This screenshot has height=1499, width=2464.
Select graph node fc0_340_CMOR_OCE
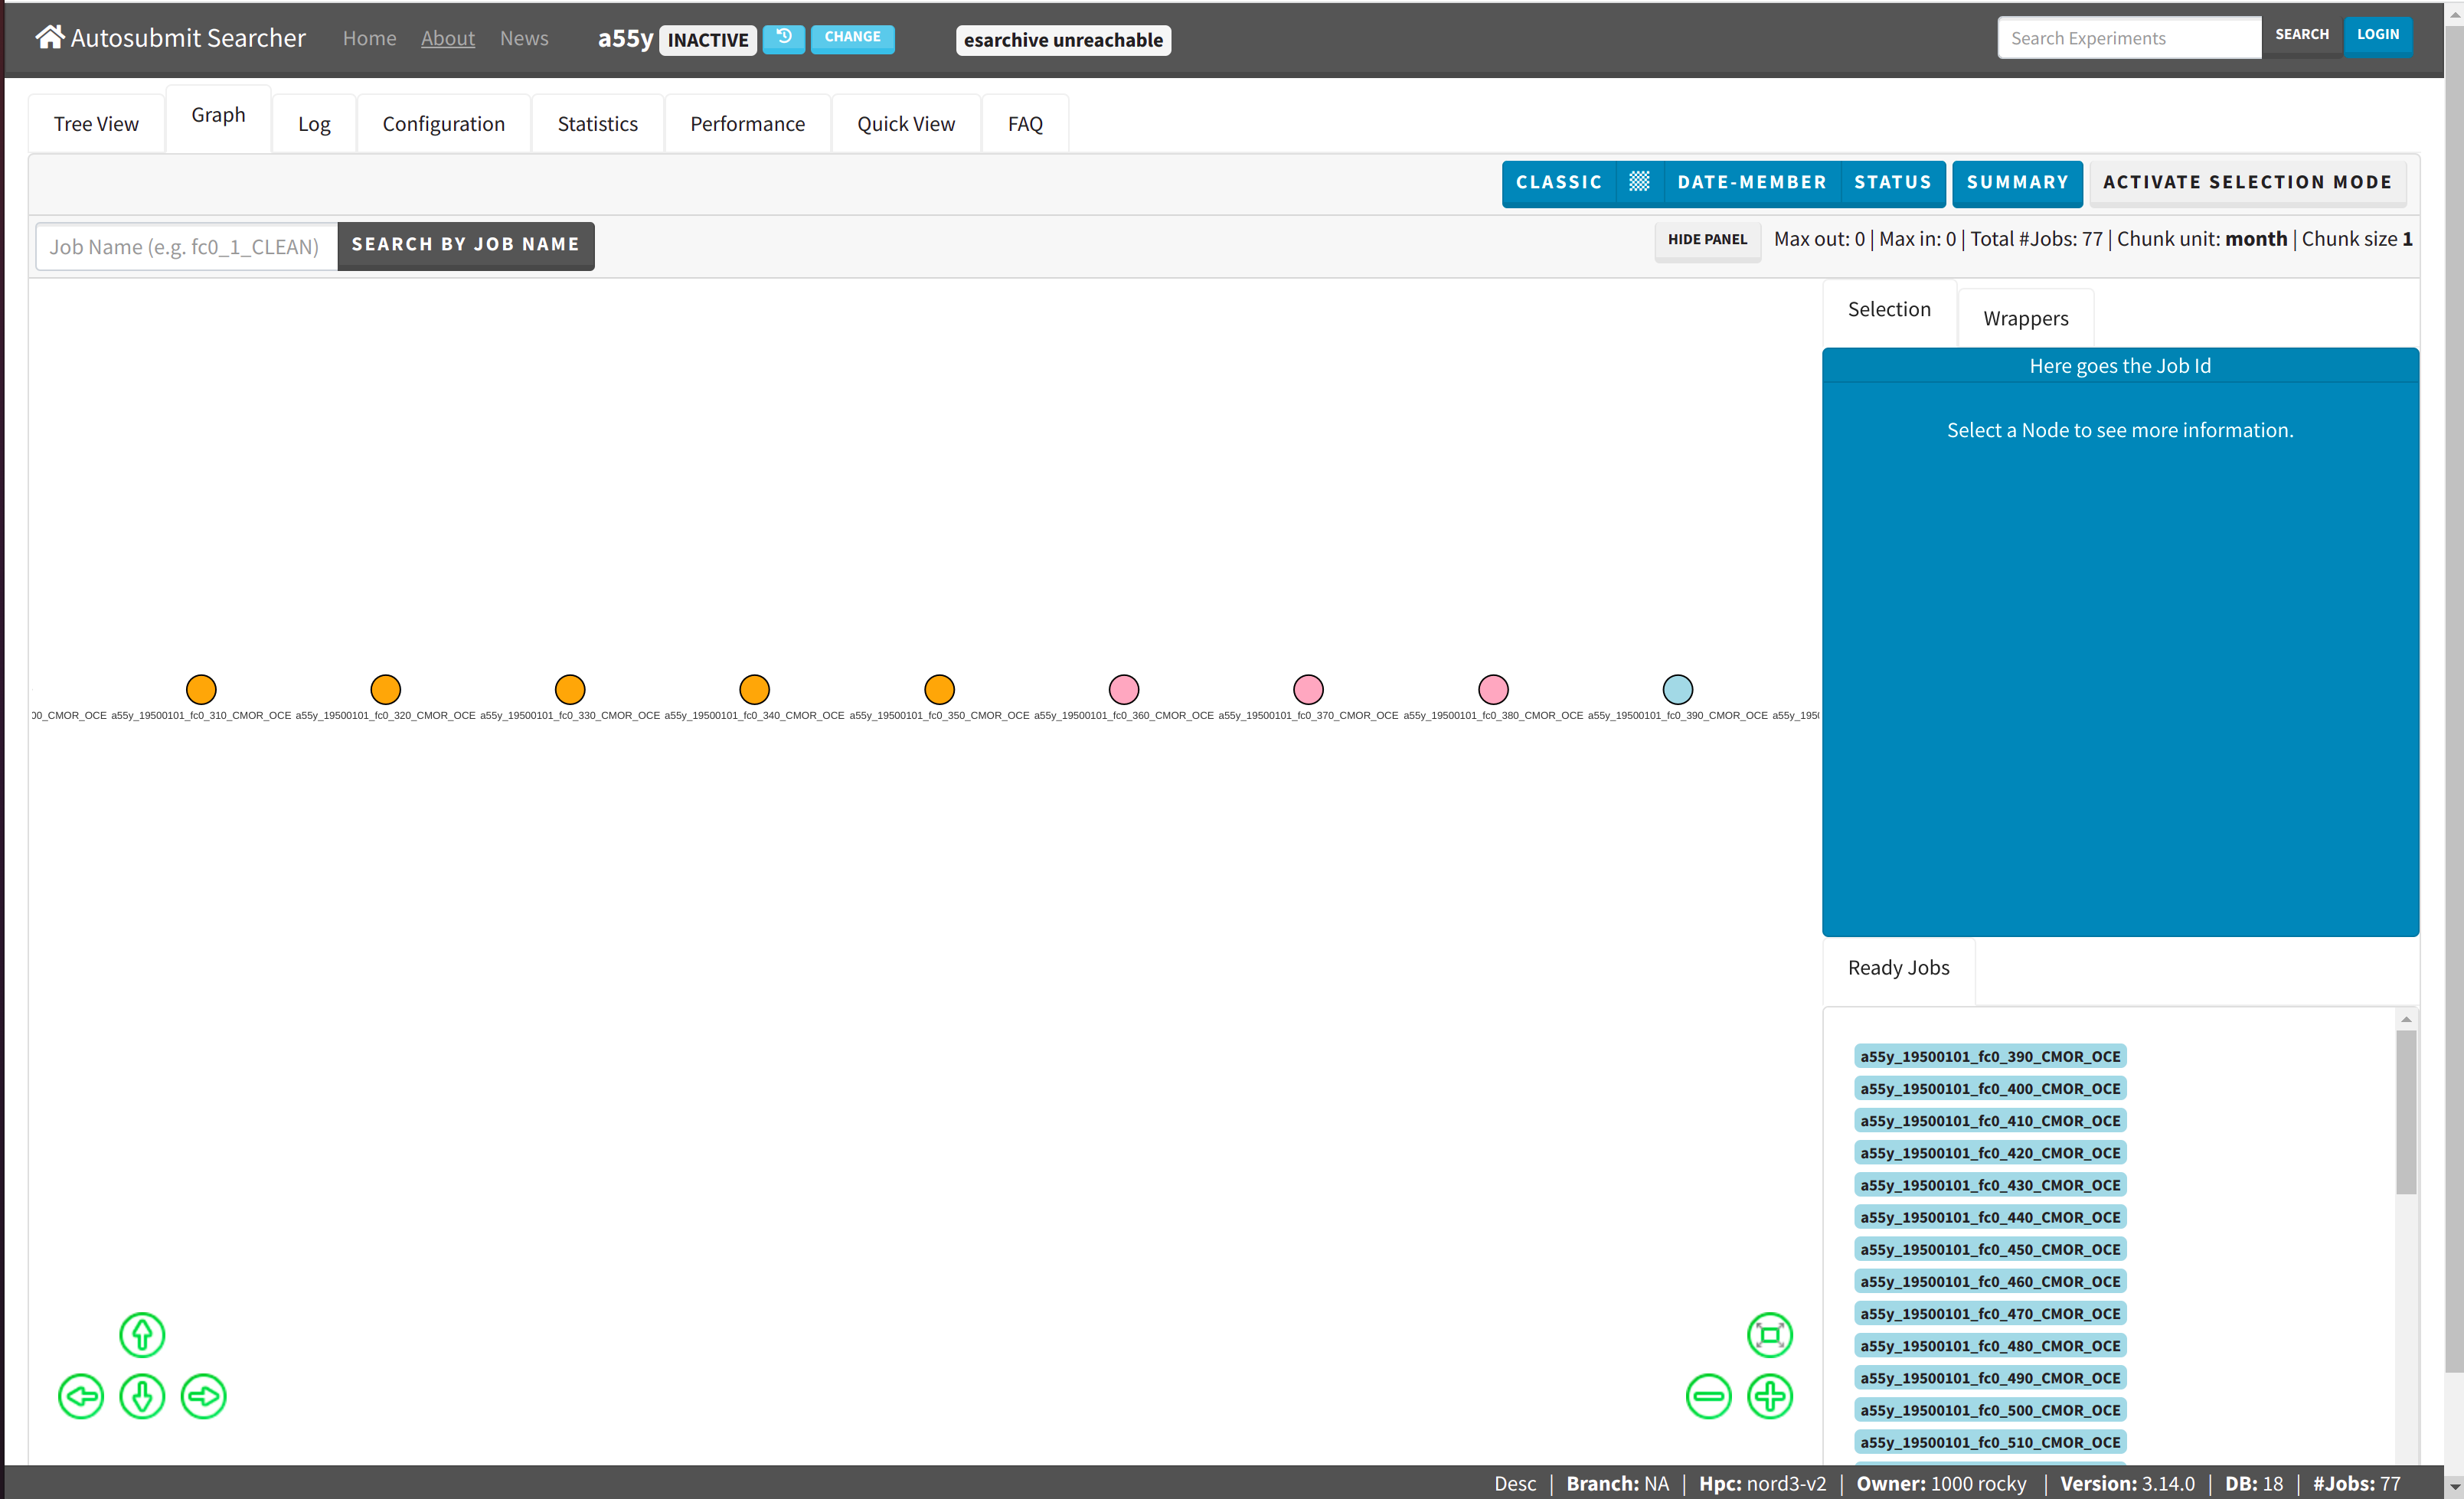tap(754, 689)
